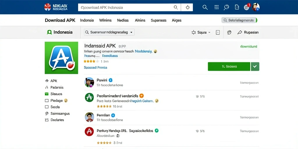Click the Indansaid APK star rating

click(x=91, y=61)
